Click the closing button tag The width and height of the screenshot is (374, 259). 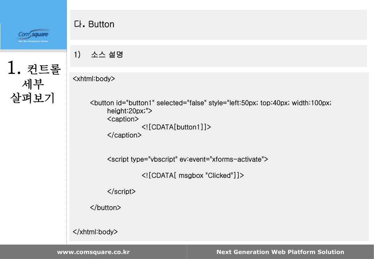click(x=105, y=207)
